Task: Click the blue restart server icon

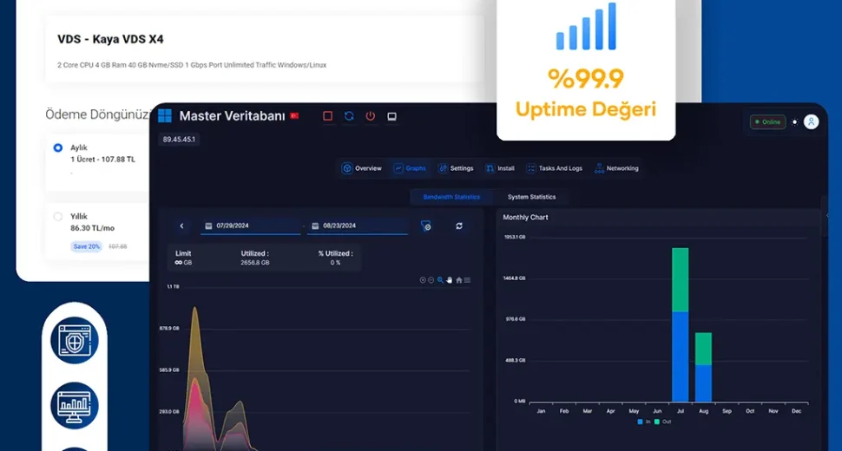Action: pos(349,116)
